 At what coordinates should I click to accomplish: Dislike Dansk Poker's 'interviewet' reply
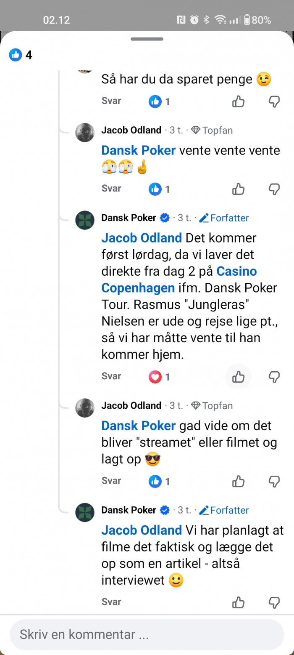pyautogui.click(x=274, y=602)
